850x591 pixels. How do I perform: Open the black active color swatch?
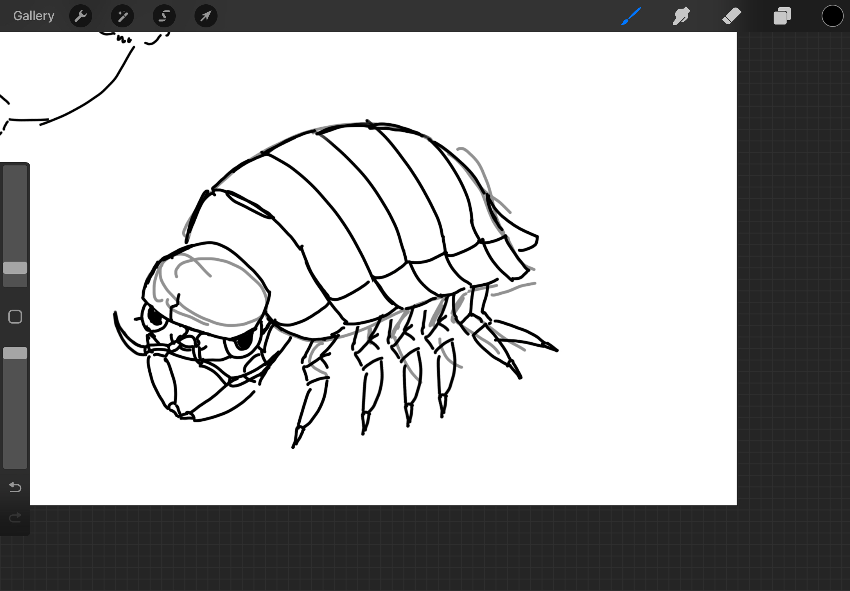coord(832,16)
